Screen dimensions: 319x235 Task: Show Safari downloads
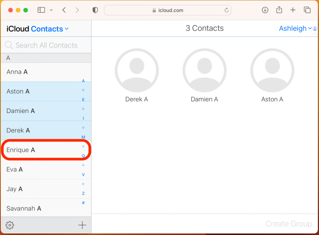pyautogui.click(x=265, y=10)
